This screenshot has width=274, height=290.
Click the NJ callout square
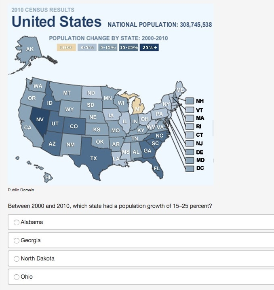click(x=190, y=144)
